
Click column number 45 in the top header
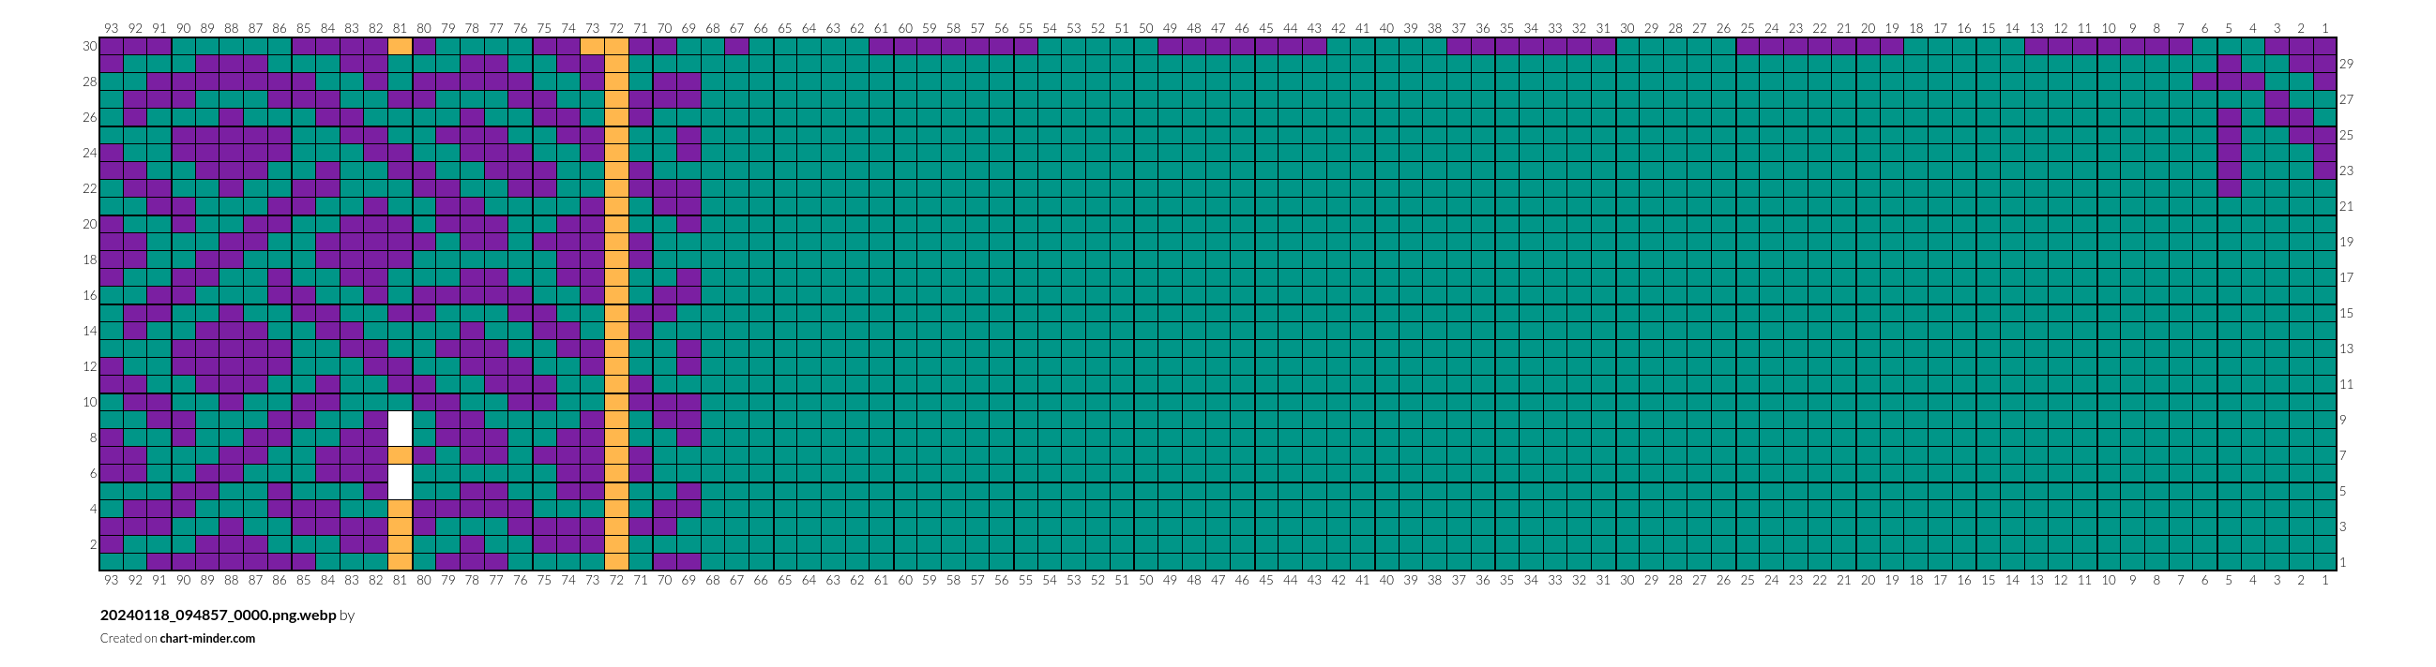coord(1266,28)
